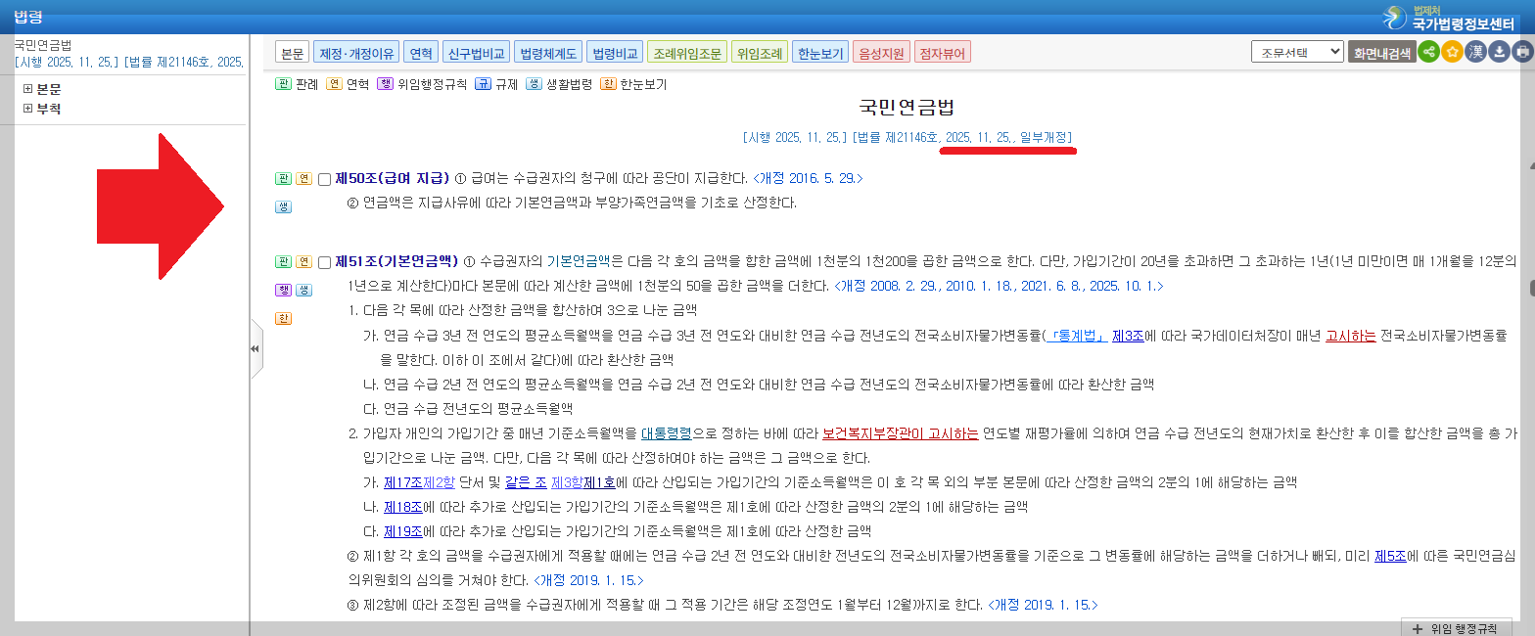Image resolution: width=1535 pixels, height=636 pixels.
Task: Open the 위임조례 tab
Action: pyautogui.click(x=760, y=53)
